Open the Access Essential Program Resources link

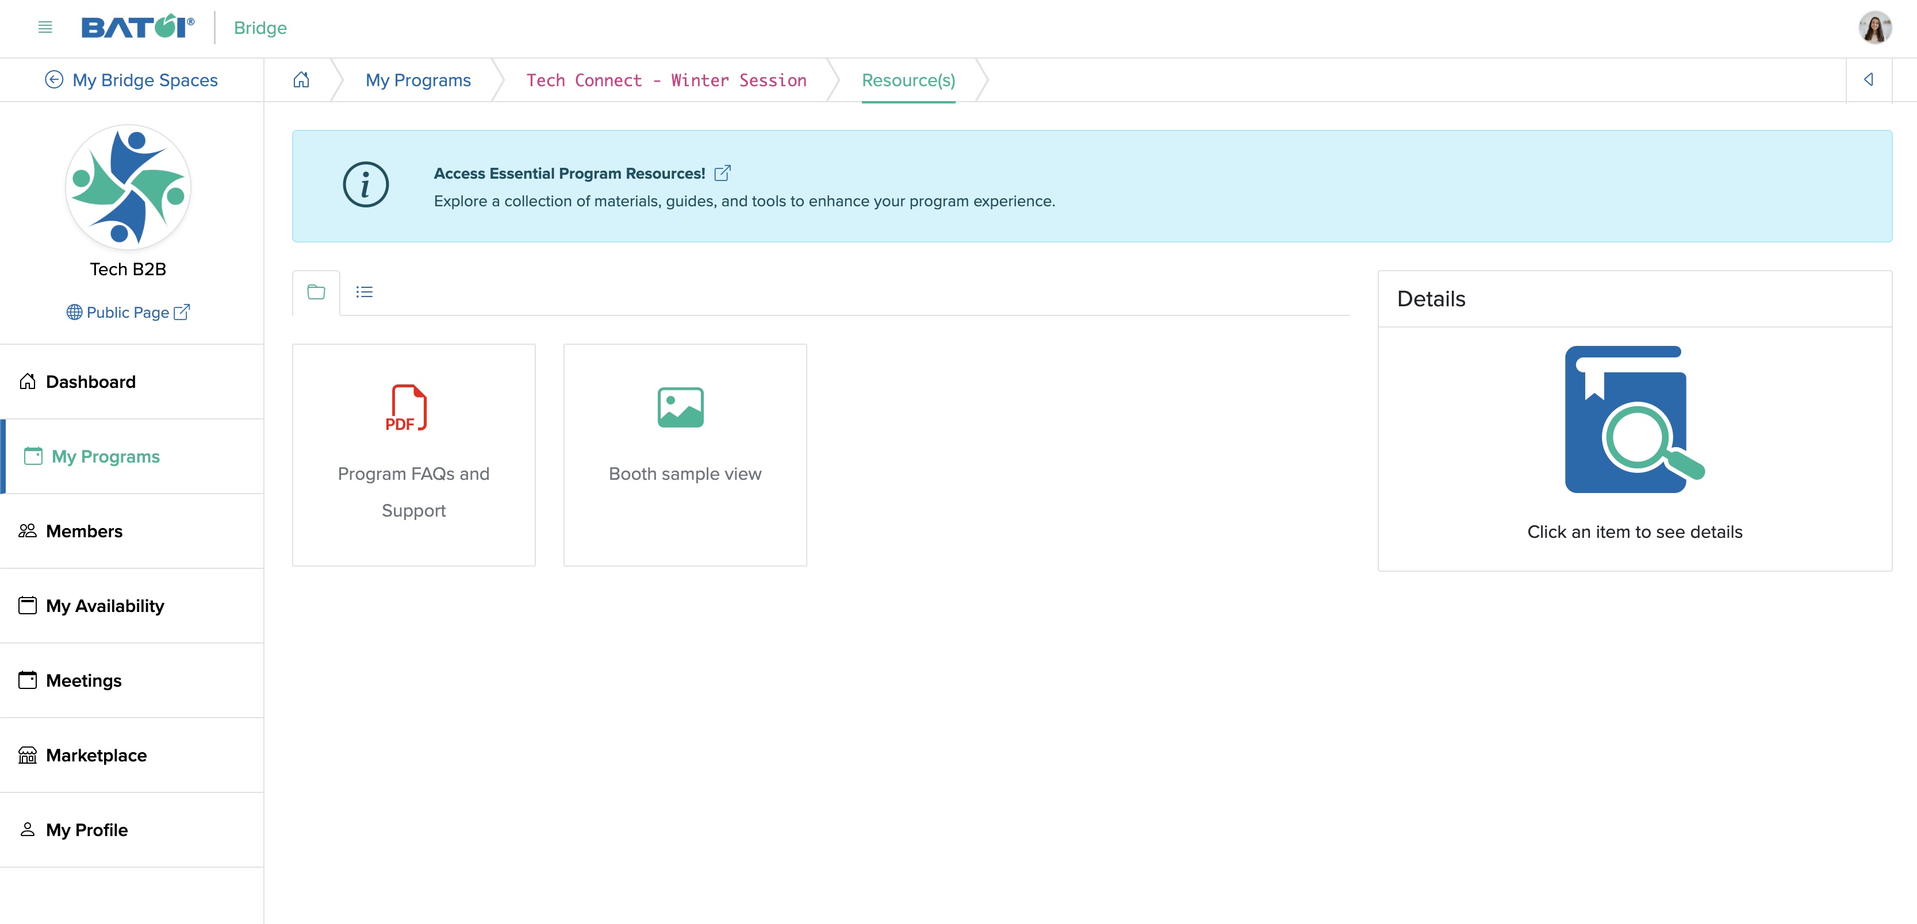coord(723,171)
